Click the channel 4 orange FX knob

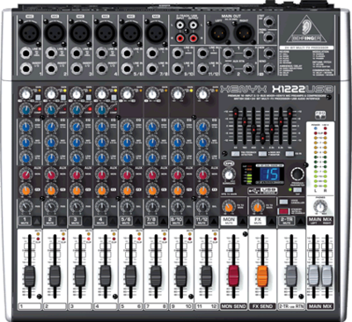101,191
